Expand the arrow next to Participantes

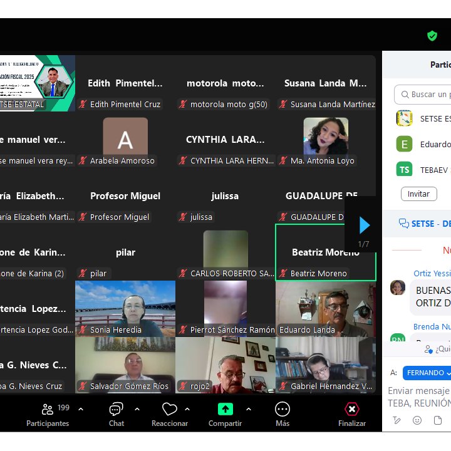tap(81, 409)
